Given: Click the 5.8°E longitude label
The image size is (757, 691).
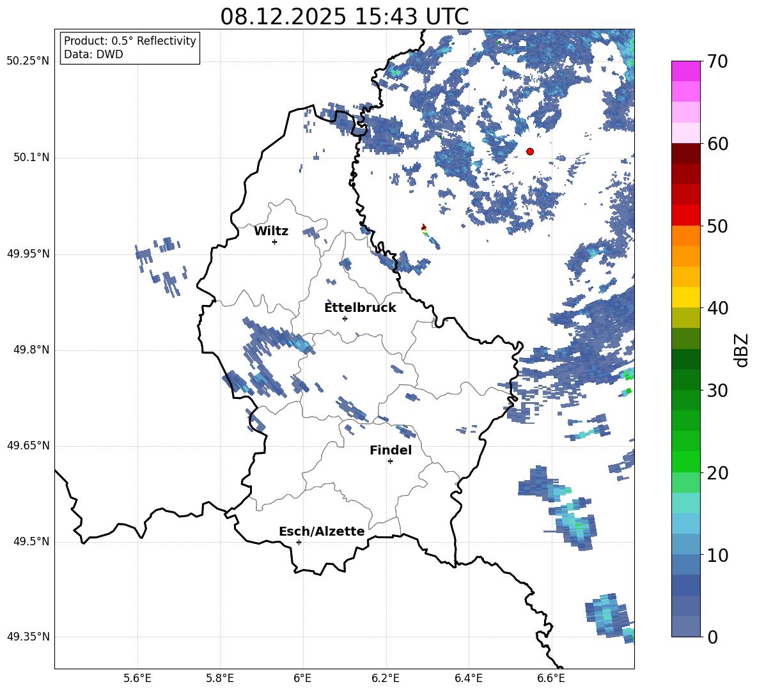Looking at the screenshot, I should (220, 679).
